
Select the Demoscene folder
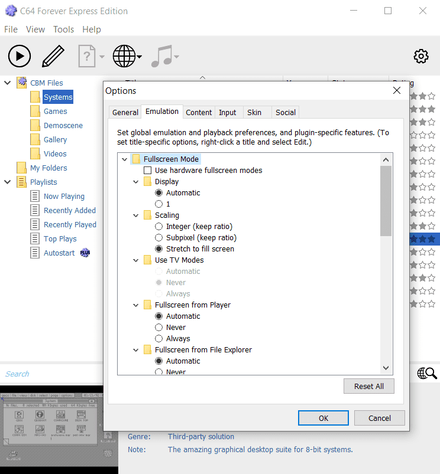pyautogui.click(x=63, y=126)
